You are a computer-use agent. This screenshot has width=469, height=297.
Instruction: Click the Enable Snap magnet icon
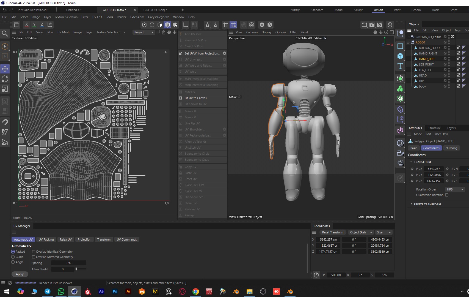pos(208,25)
